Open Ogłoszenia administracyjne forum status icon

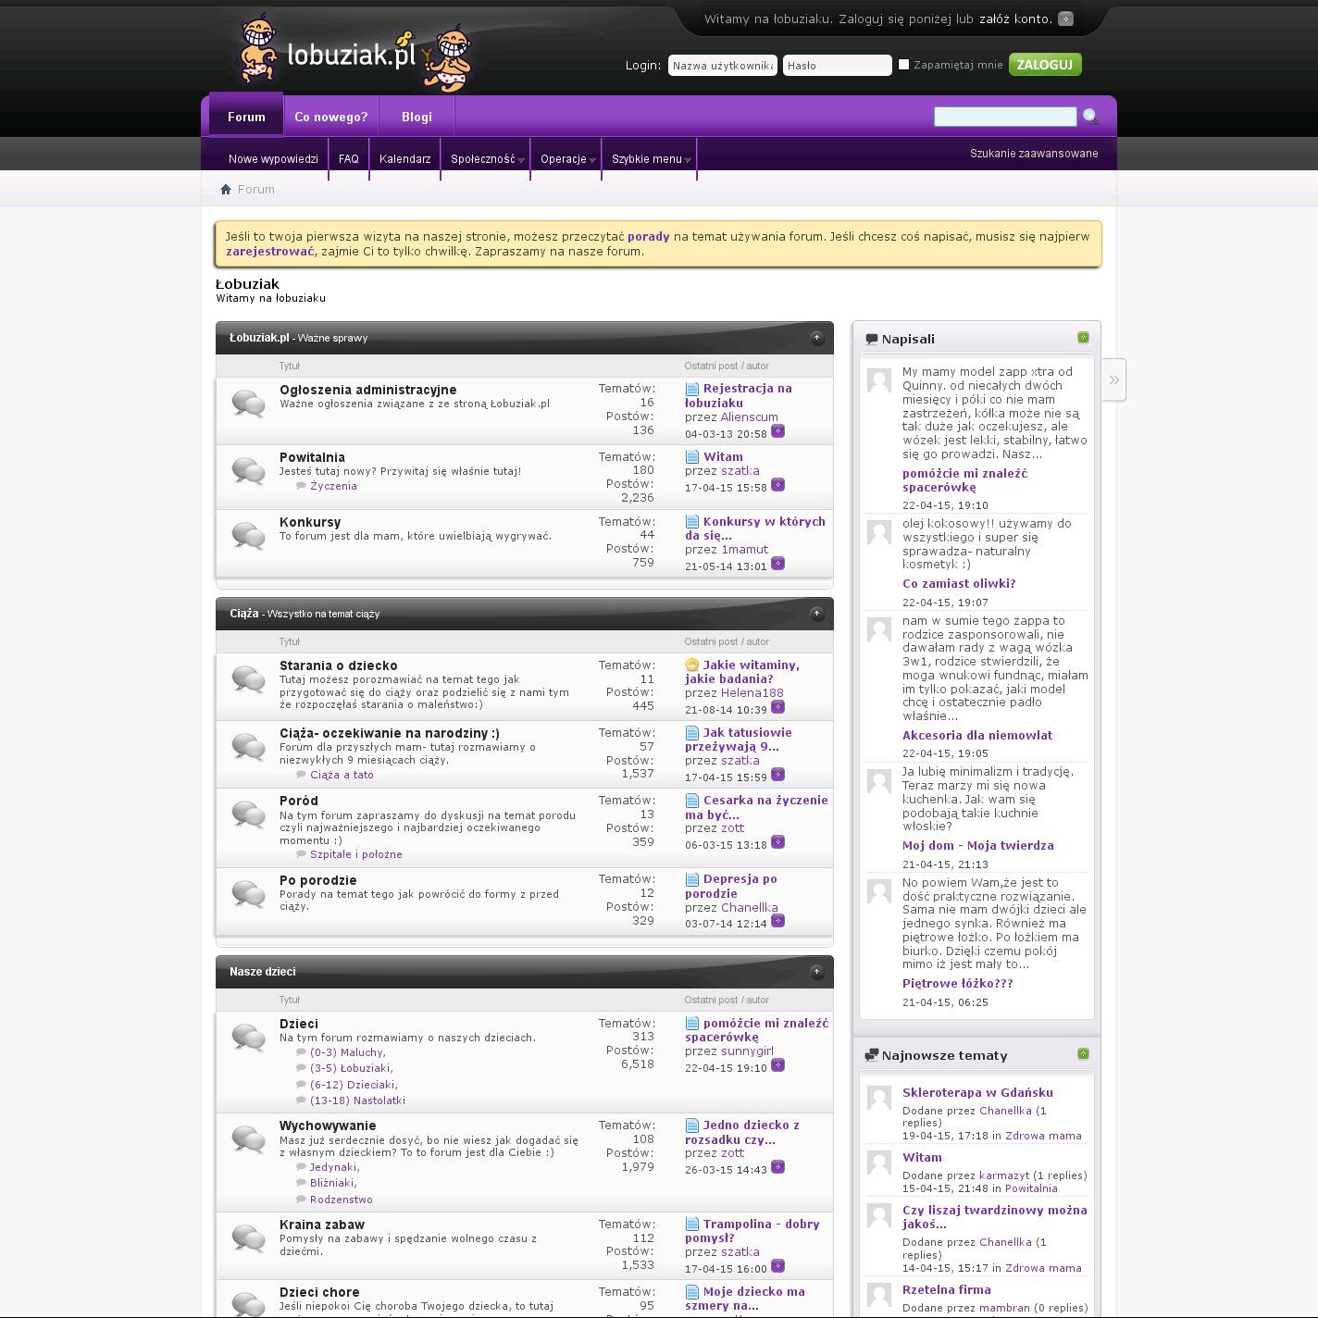pyautogui.click(x=248, y=404)
